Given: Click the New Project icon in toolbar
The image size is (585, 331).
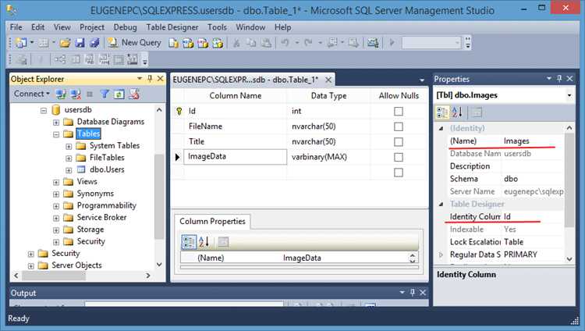Looking at the screenshot, I should coord(21,43).
